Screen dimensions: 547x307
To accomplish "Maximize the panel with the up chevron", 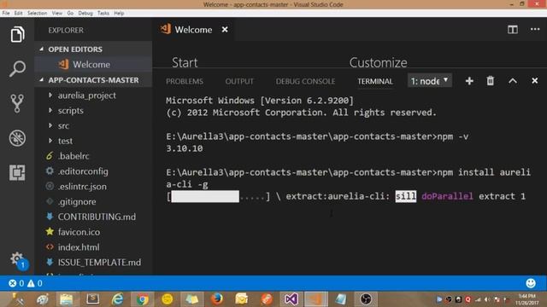I will pos(513,81).
